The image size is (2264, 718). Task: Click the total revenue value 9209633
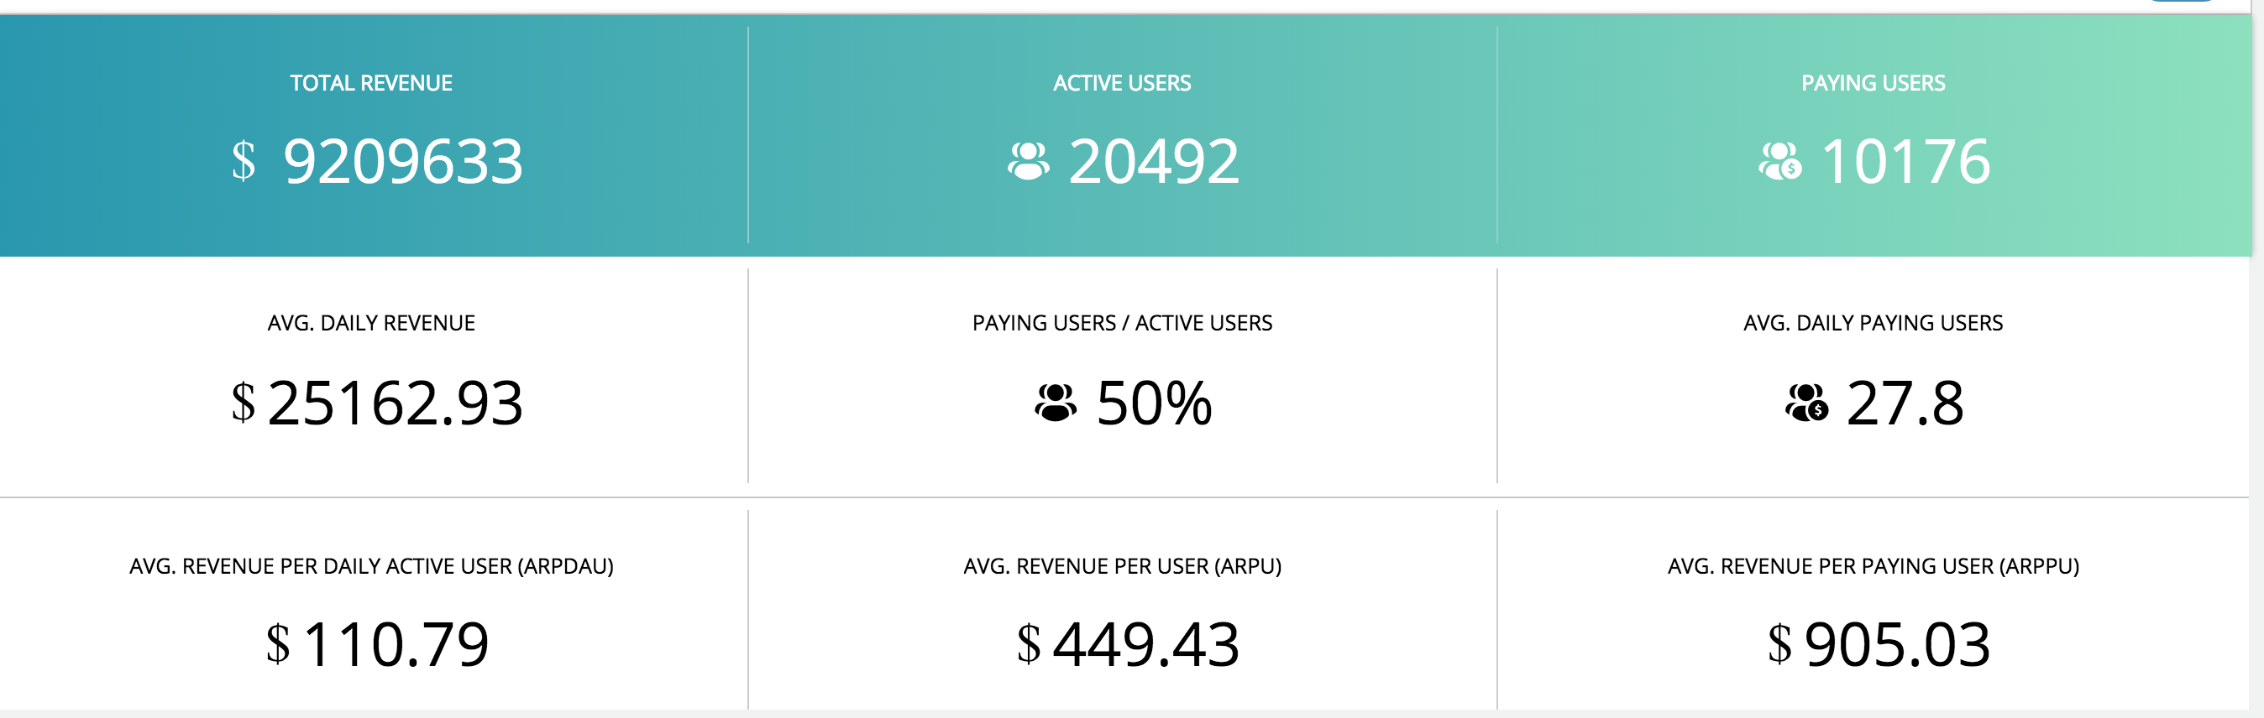click(403, 162)
